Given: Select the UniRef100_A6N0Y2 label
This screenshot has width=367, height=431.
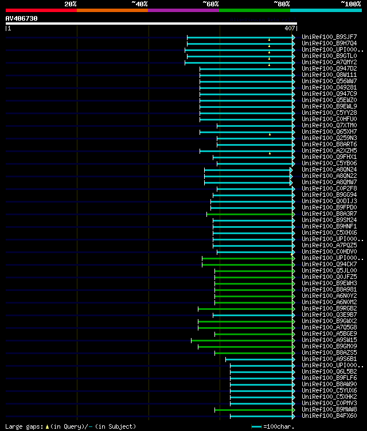Looking at the screenshot, I should click(329, 296).
